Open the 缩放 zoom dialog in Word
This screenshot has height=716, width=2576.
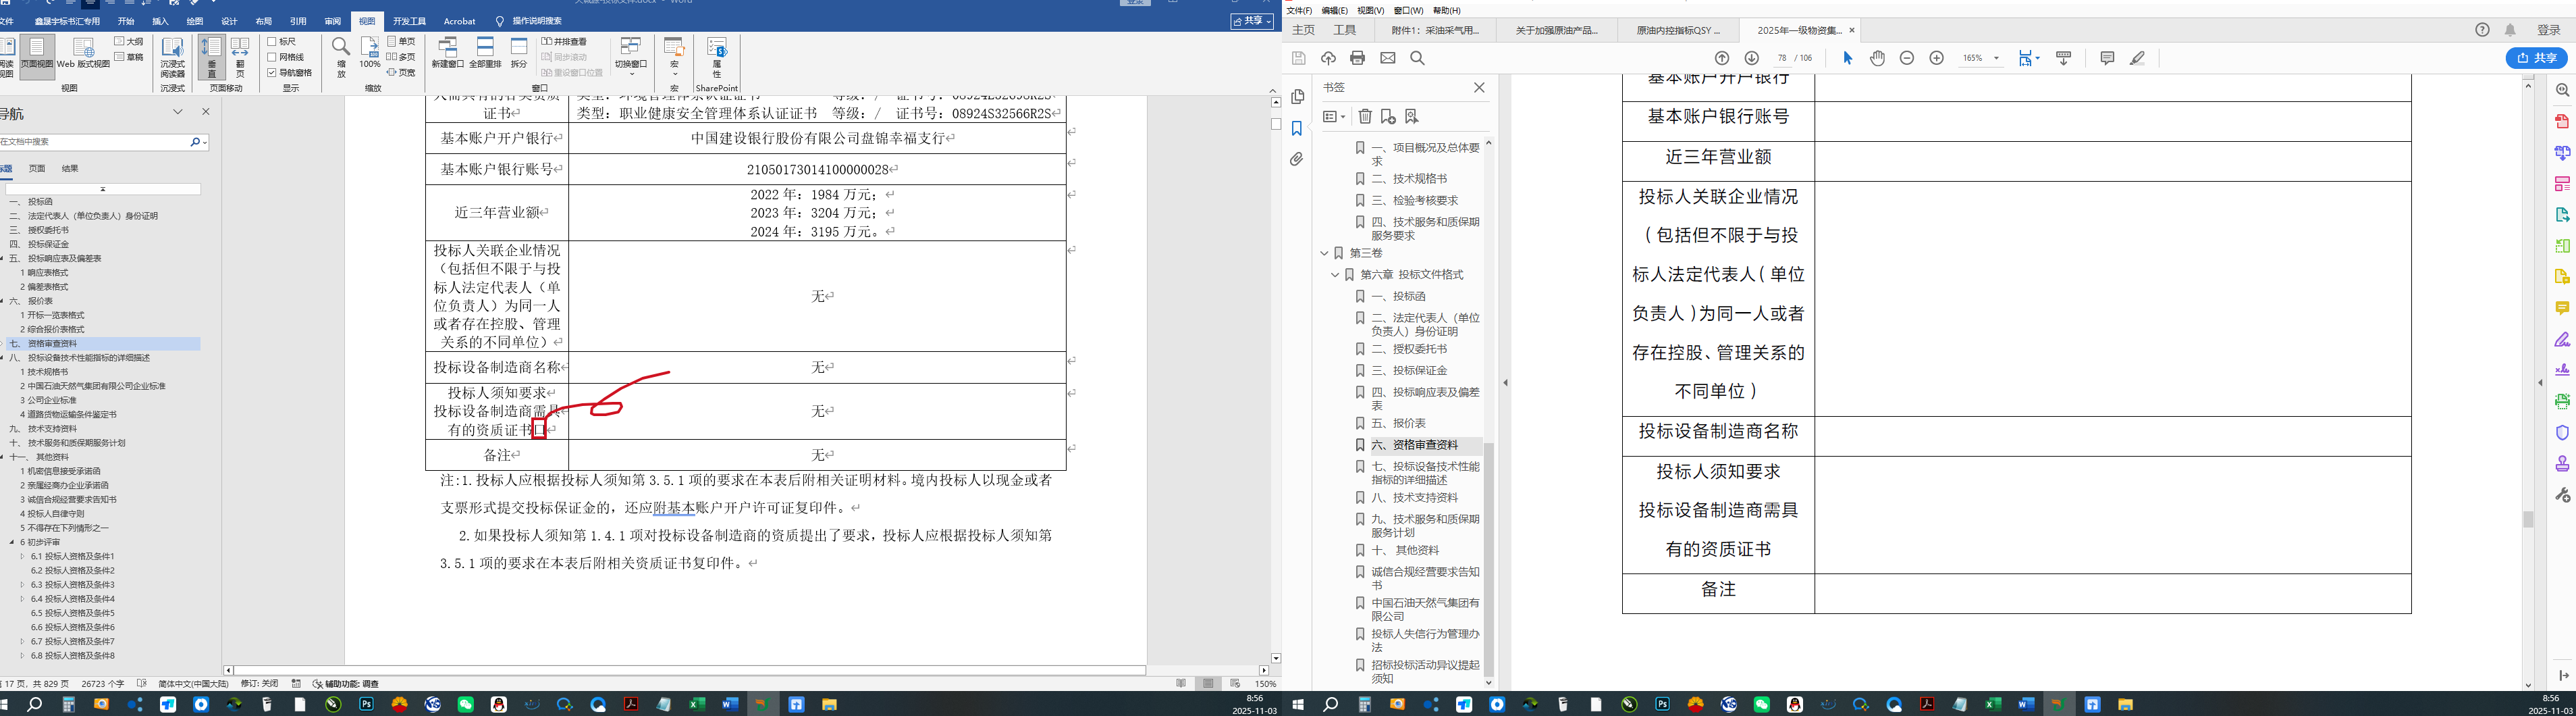click(341, 58)
